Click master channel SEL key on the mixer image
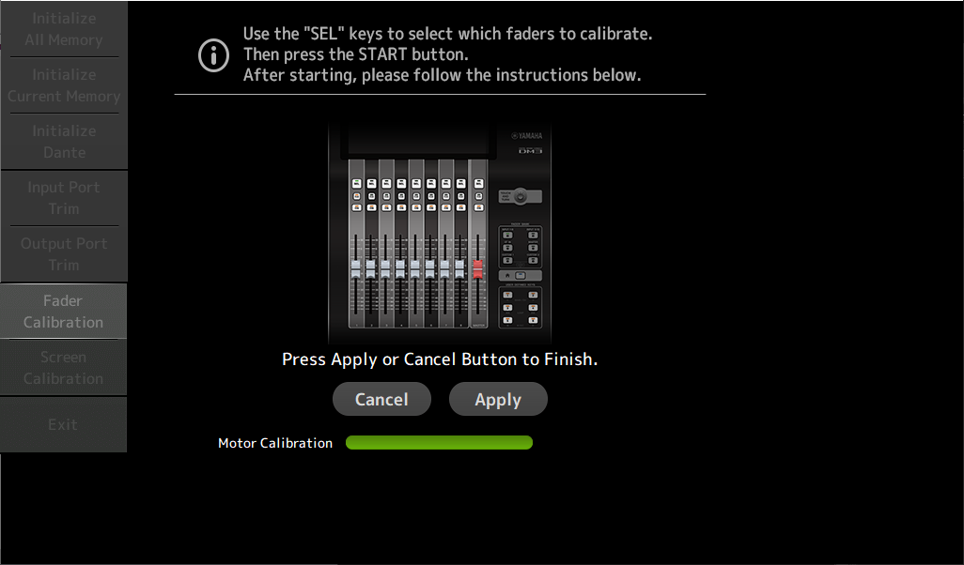The height and width of the screenshot is (565, 964). click(479, 184)
